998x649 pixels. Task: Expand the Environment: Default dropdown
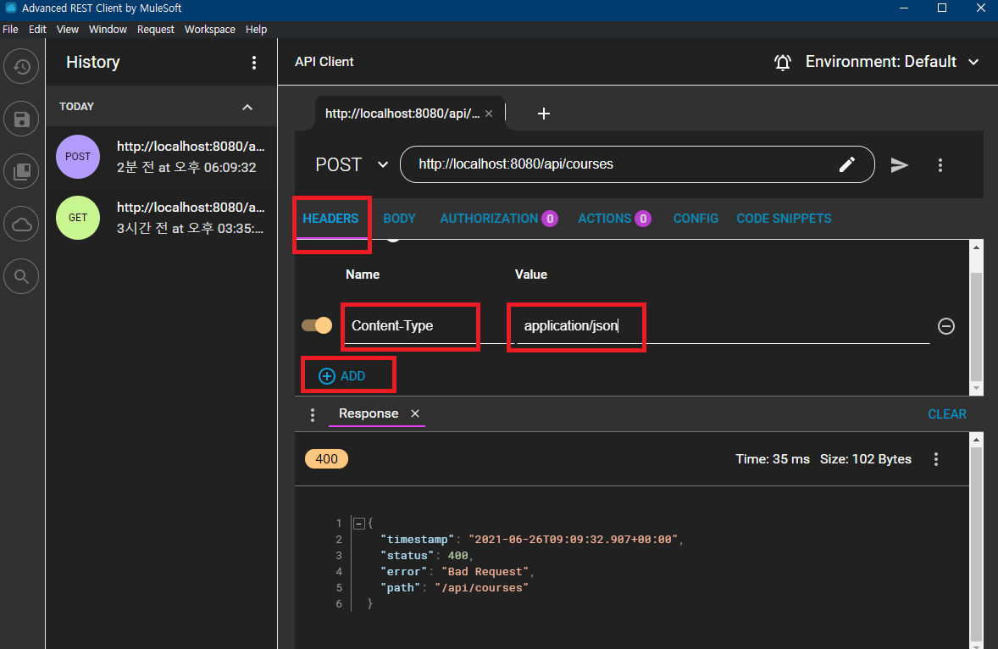point(892,62)
